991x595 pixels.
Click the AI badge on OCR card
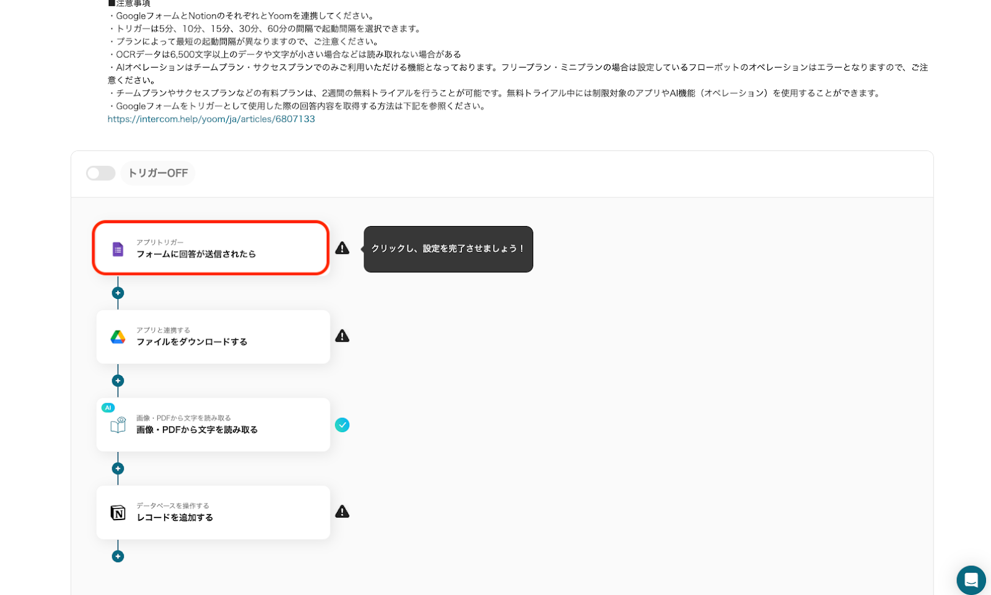coord(108,407)
